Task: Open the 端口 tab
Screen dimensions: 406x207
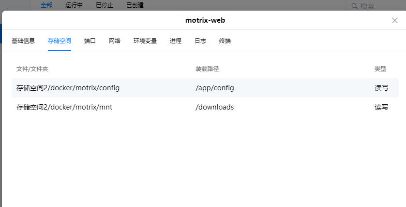Action: (90, 41)
